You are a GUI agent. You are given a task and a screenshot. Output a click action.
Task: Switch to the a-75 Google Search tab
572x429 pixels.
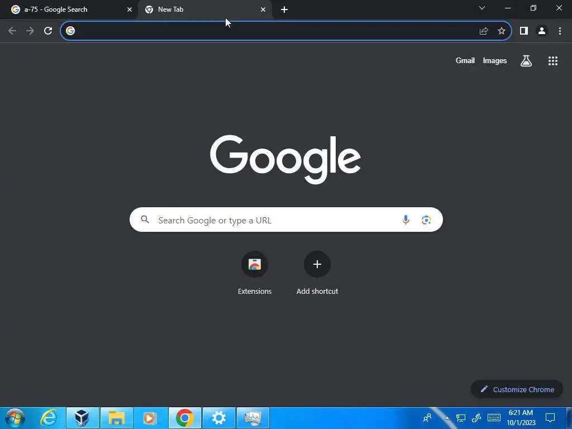[69, 10]
